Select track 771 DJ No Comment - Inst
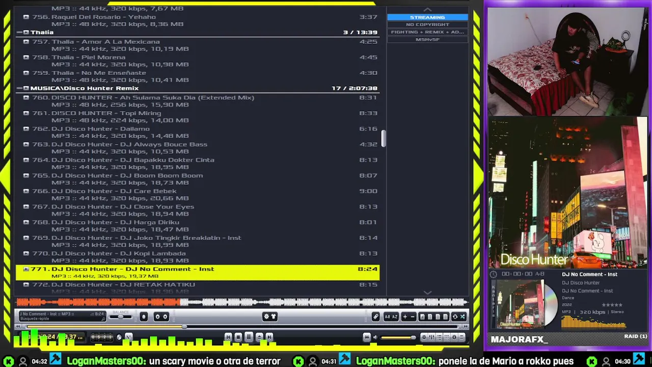The width and height of the screenshot is (652, 367). (198, 272)
